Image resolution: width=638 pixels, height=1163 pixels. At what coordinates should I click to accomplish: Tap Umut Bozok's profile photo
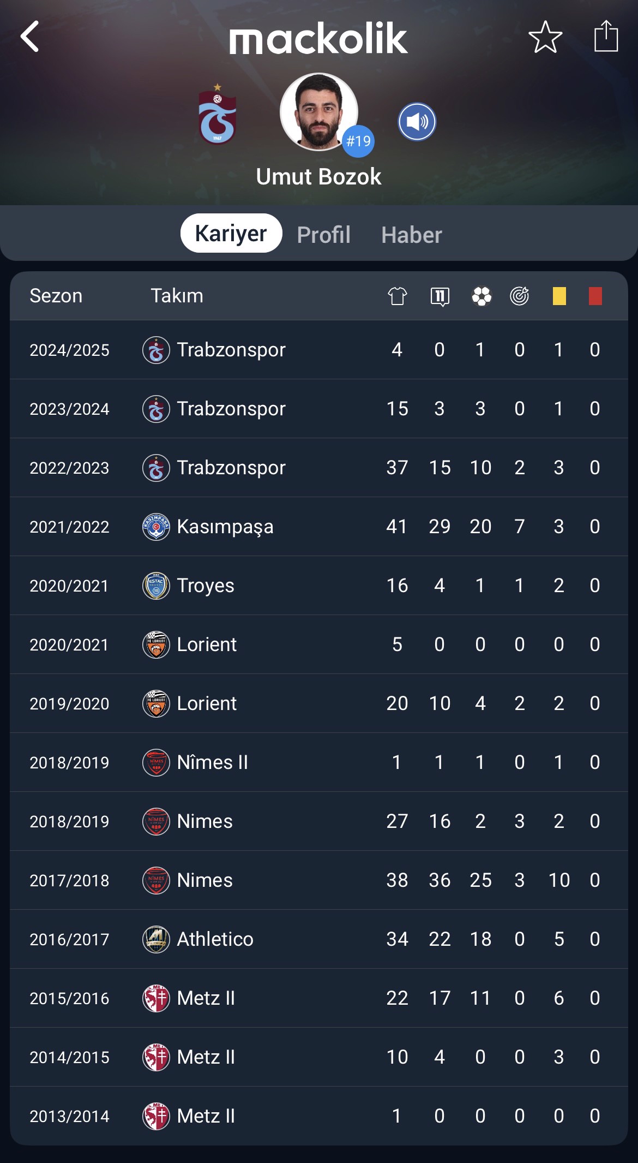(x=319, y=112)
